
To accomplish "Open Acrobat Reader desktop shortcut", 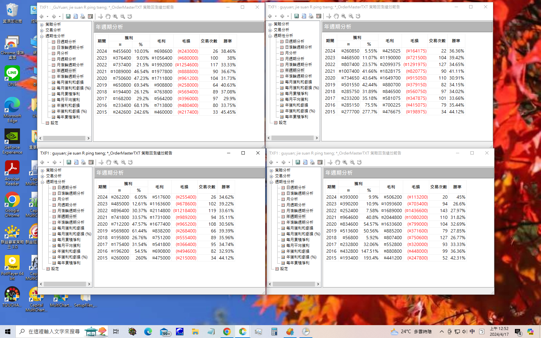I will point(12,173).
